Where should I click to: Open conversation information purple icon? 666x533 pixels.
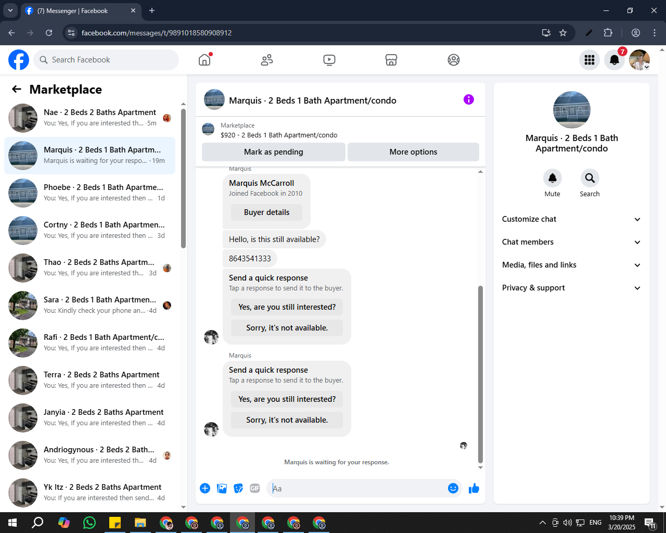pyautogui.click(x=469, y=99)
